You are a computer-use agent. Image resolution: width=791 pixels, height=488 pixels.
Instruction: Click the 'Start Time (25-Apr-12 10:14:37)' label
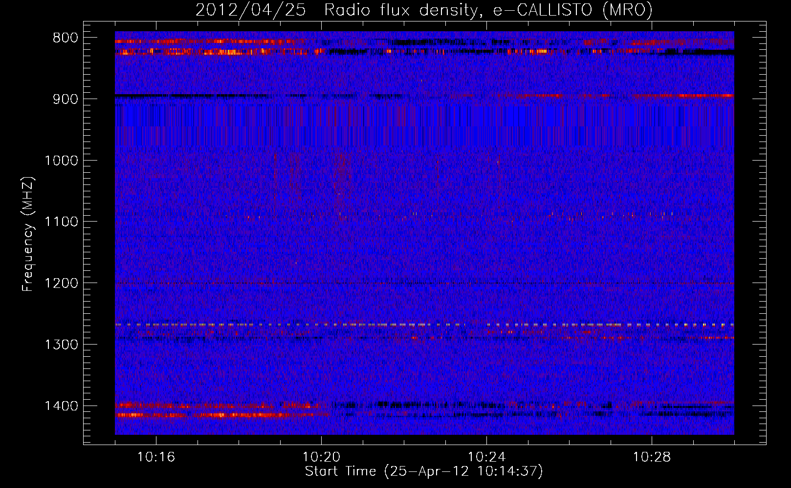[424, 471]
